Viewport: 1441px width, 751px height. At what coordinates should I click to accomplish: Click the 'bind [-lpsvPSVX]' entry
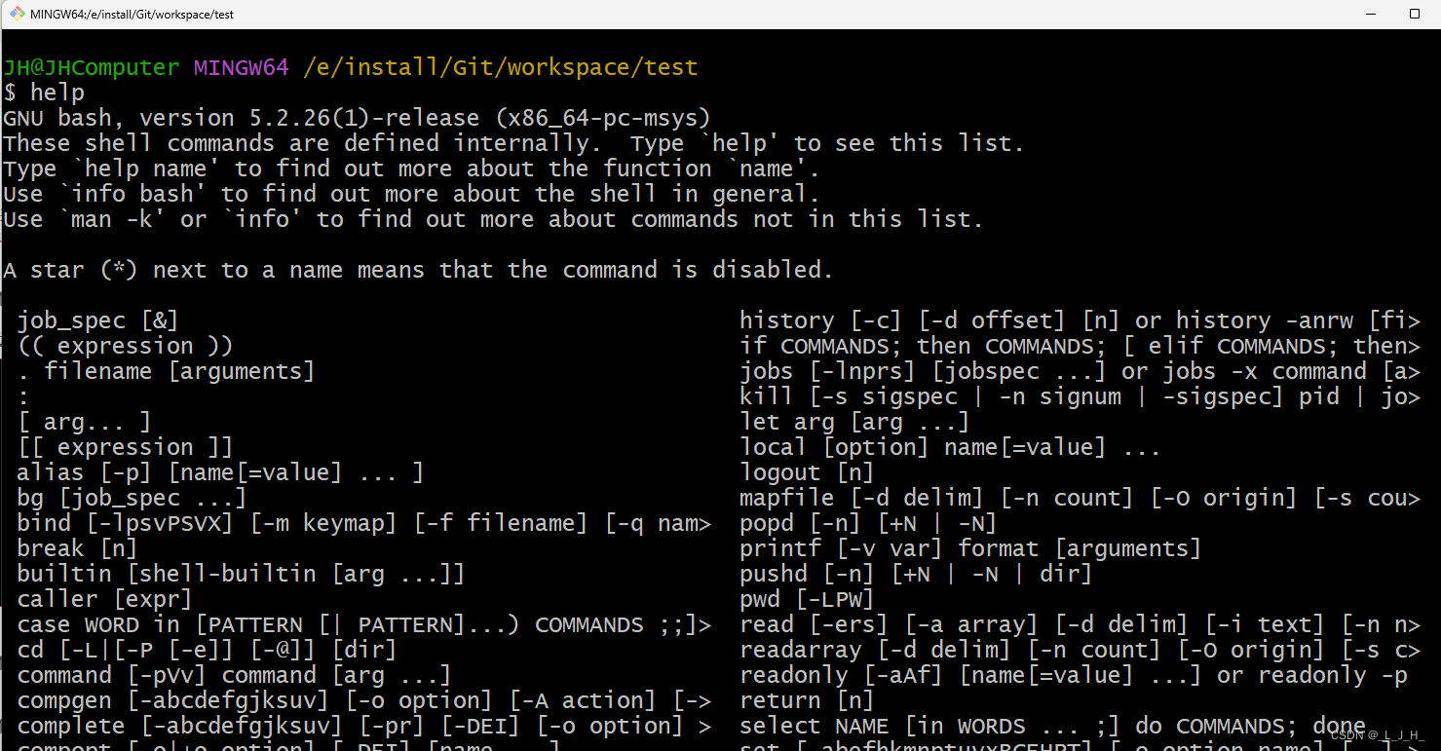(x=363, y=523)
